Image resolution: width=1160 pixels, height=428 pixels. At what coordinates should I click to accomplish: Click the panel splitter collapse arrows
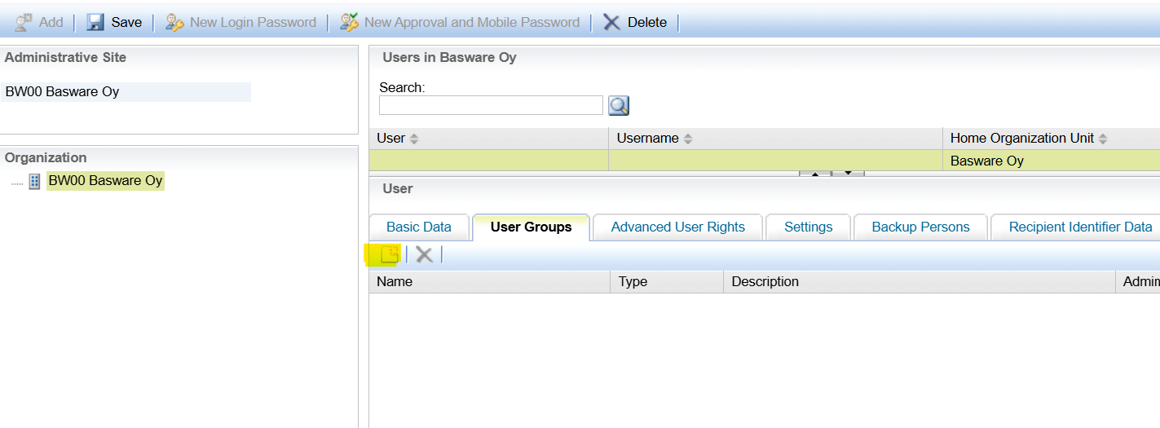831,173
